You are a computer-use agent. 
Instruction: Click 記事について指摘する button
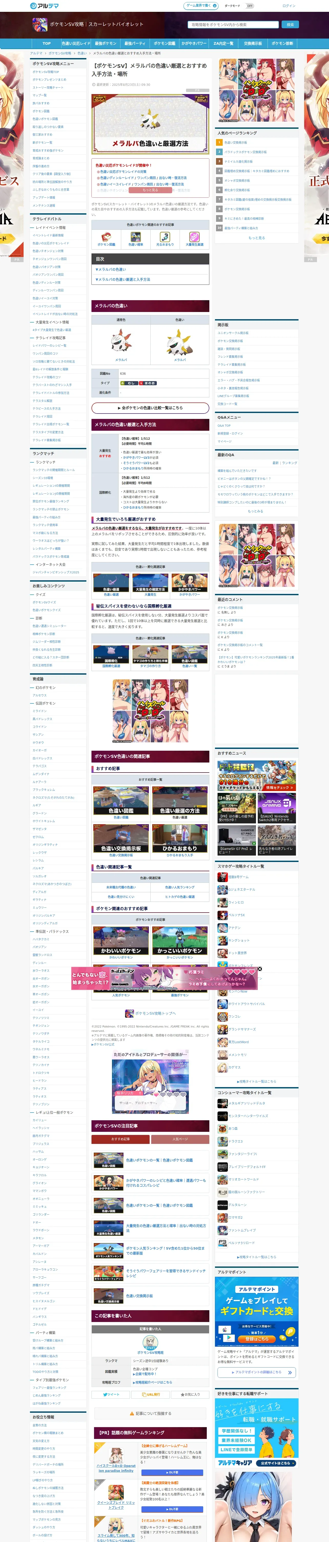(x=150, y=1413)
